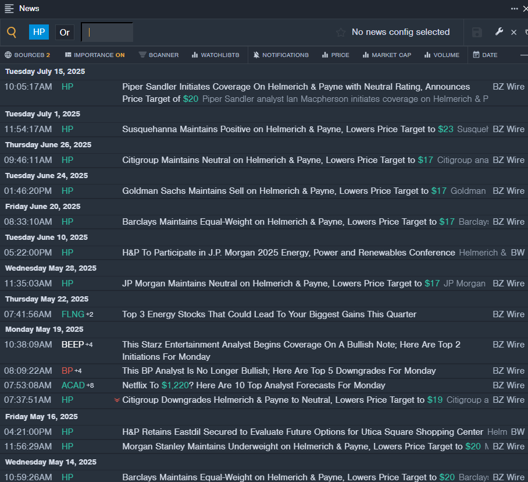This screenshot has width=528, height=482.
Task: Open Morgan Stanley Maintains Underweight headline
Action: pos(301,446)
